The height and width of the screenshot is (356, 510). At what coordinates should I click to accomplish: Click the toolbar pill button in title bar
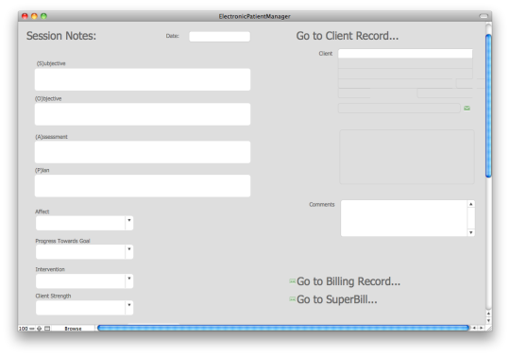pos(484,16)
